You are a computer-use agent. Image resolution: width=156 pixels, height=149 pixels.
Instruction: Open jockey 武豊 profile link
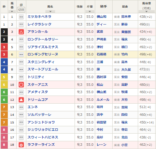click(x=100, y=32)
